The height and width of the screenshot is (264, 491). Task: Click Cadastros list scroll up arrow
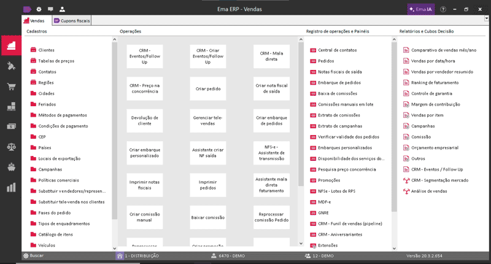point(114,39)
